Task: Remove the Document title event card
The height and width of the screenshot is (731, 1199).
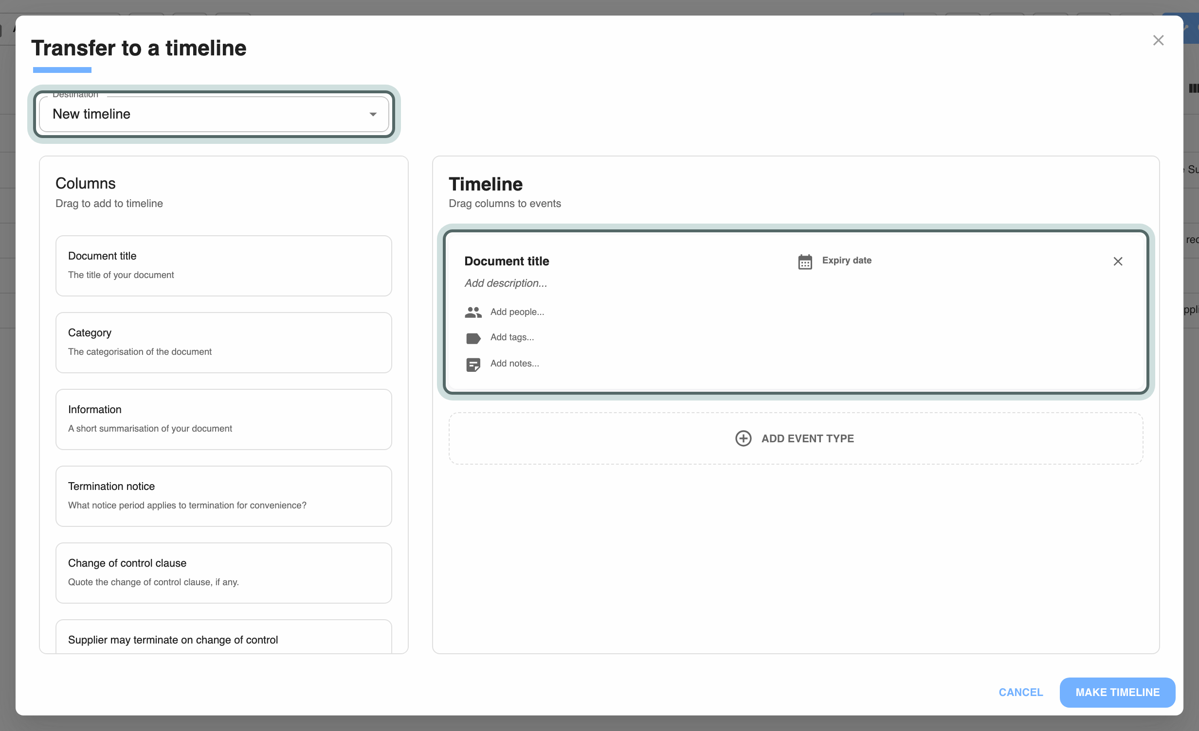Action: tap(1118, 261)
